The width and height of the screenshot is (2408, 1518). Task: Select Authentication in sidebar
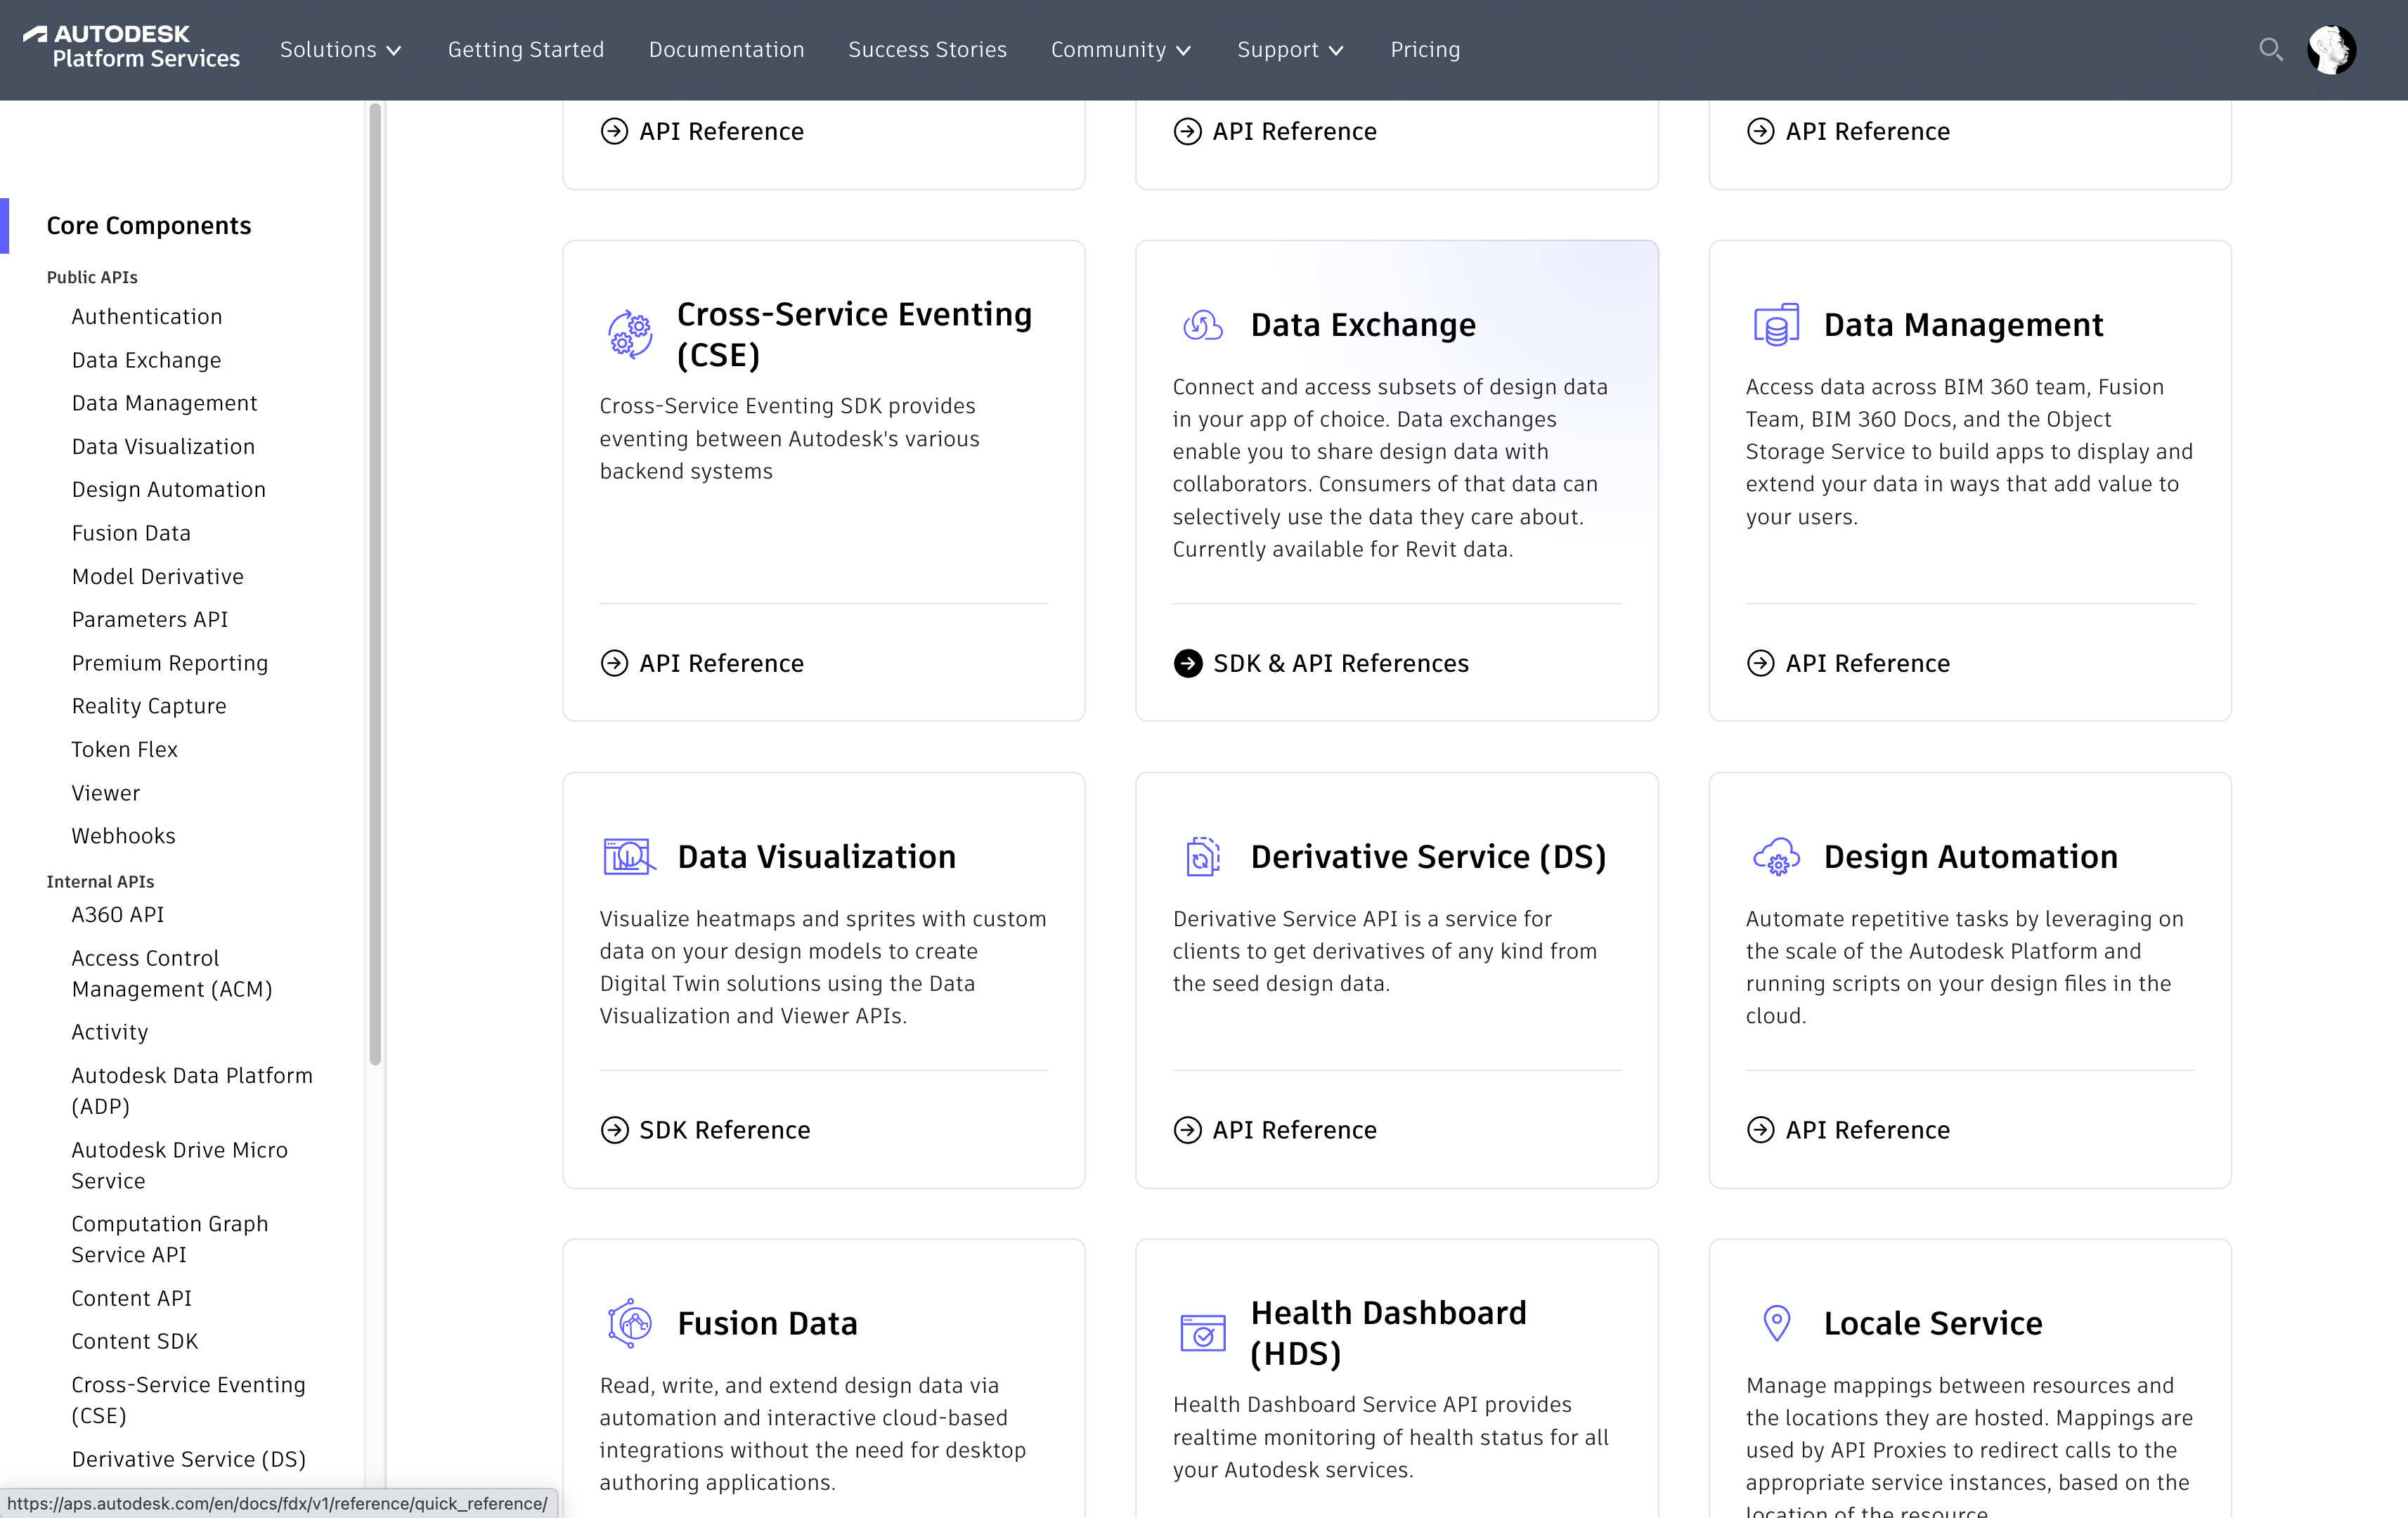tap(147, 317)
